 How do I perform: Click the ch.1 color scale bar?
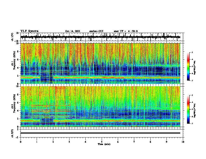pyautogui.click(x=188, y=67)
